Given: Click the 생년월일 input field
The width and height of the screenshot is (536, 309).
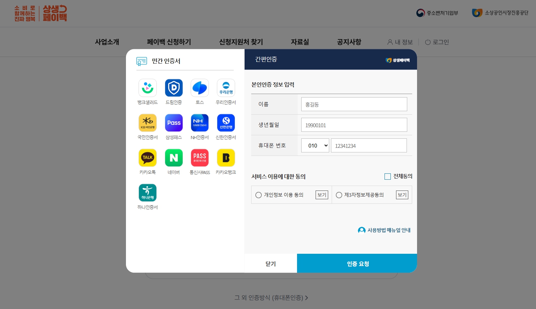Looking at the screenshot, I should [354, 125].
